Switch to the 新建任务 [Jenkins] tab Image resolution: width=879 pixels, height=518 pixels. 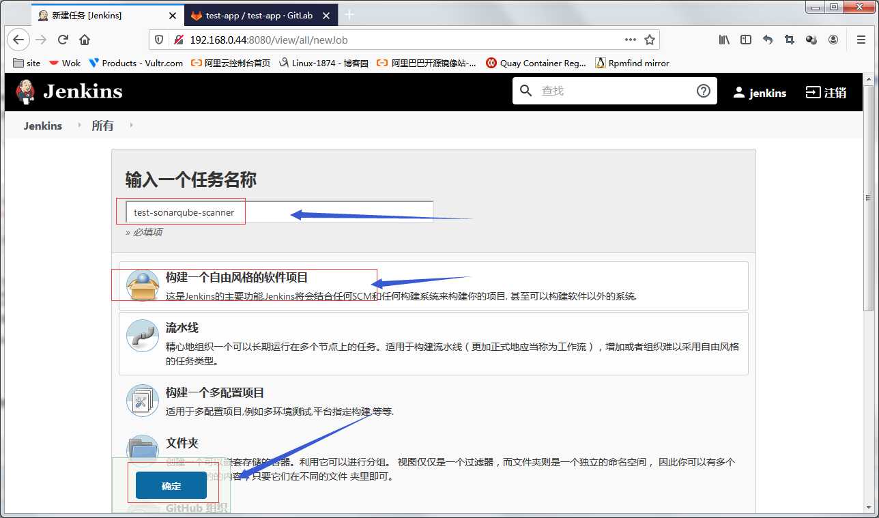[x=107, y=15]
